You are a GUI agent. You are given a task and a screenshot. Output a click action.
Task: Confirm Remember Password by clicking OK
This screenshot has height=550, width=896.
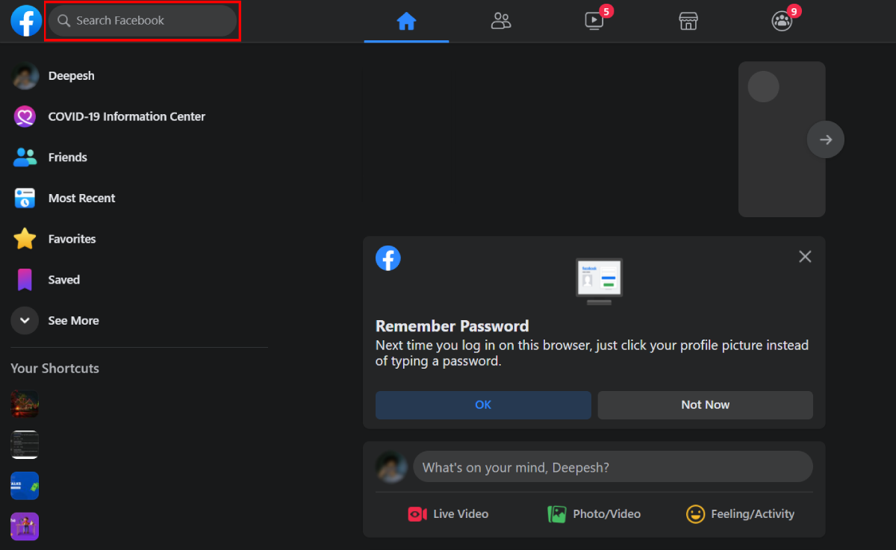click(x=482, y=404)
